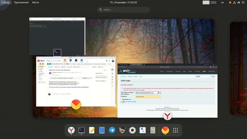Open the notes text editor dash icon
This screenshot has width=247, height=139.
(x=92, y=130)
